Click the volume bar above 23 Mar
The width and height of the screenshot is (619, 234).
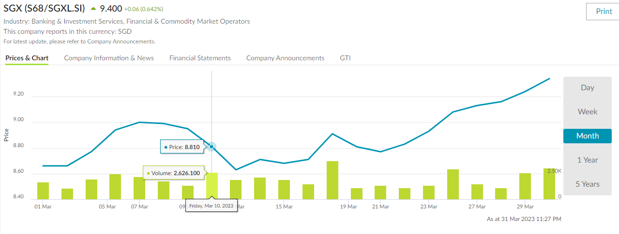pos(429,193)
